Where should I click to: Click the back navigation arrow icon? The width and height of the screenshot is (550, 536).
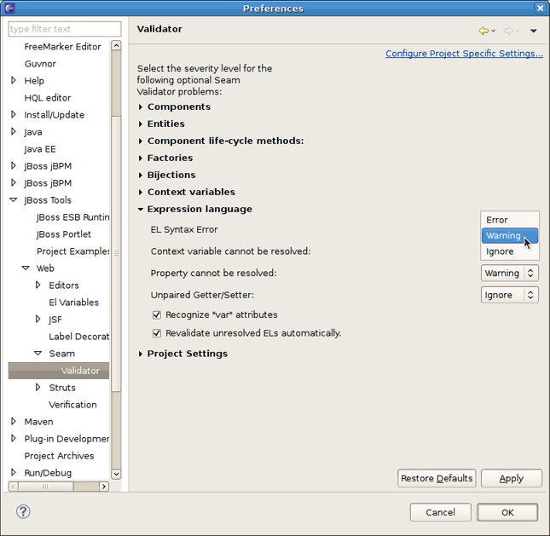point(483,31)
